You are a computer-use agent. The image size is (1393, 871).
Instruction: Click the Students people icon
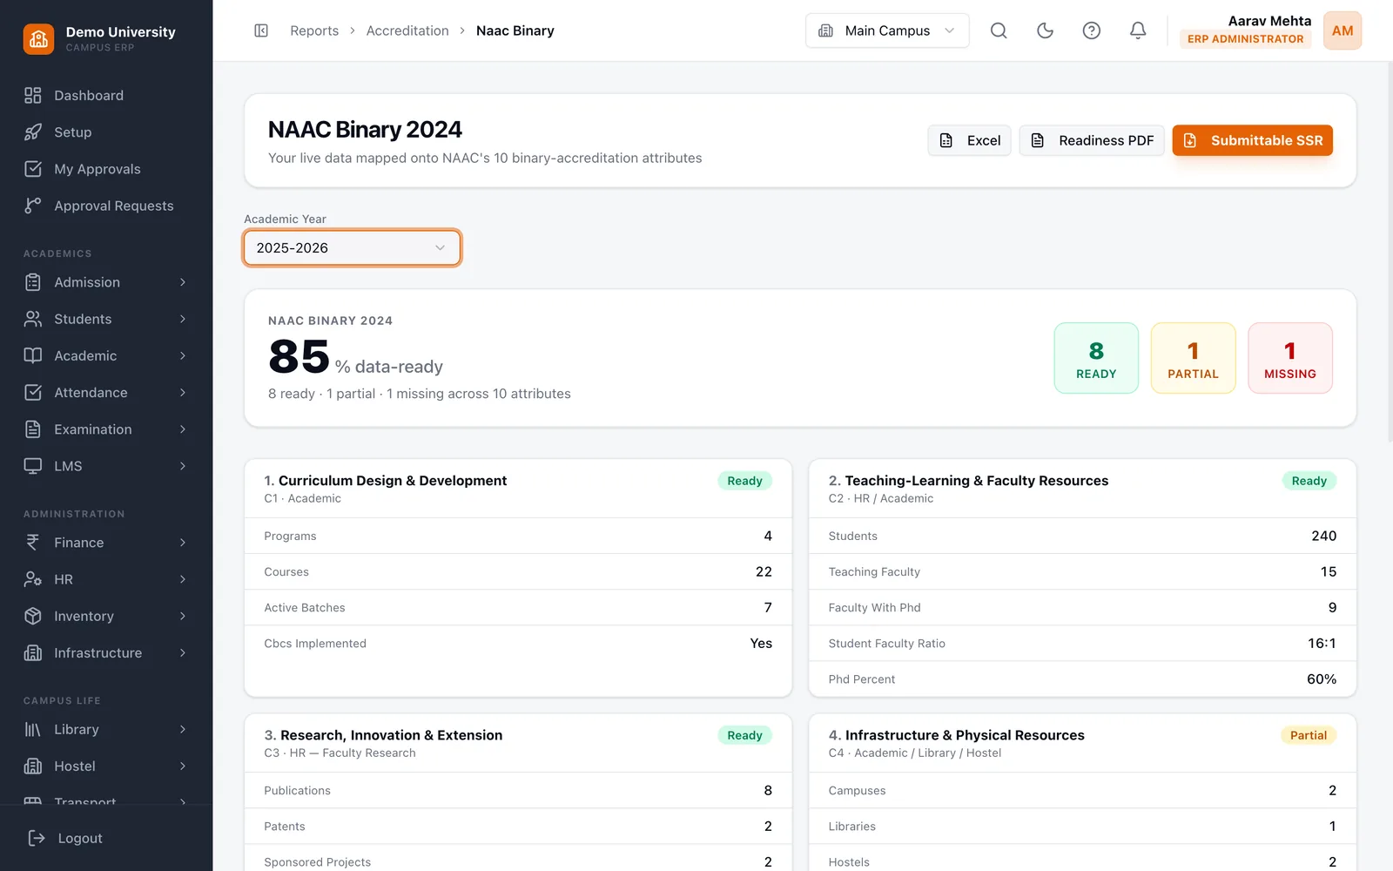pos(33,319)
